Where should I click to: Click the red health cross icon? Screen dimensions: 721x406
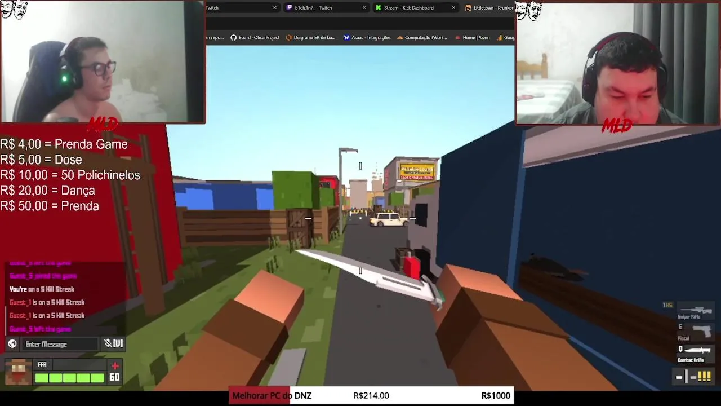click(115, 366)
